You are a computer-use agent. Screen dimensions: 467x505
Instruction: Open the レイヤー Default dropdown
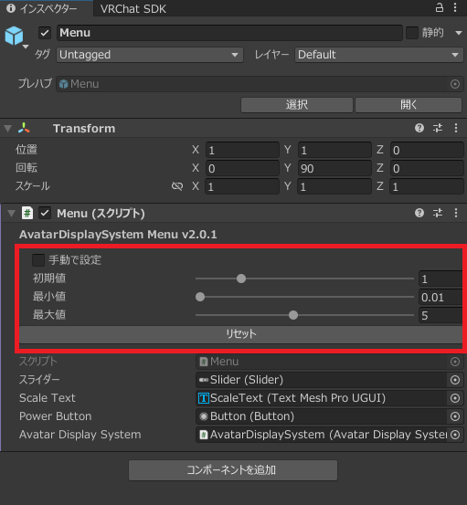pyautogui.click(x=379, y=55)
